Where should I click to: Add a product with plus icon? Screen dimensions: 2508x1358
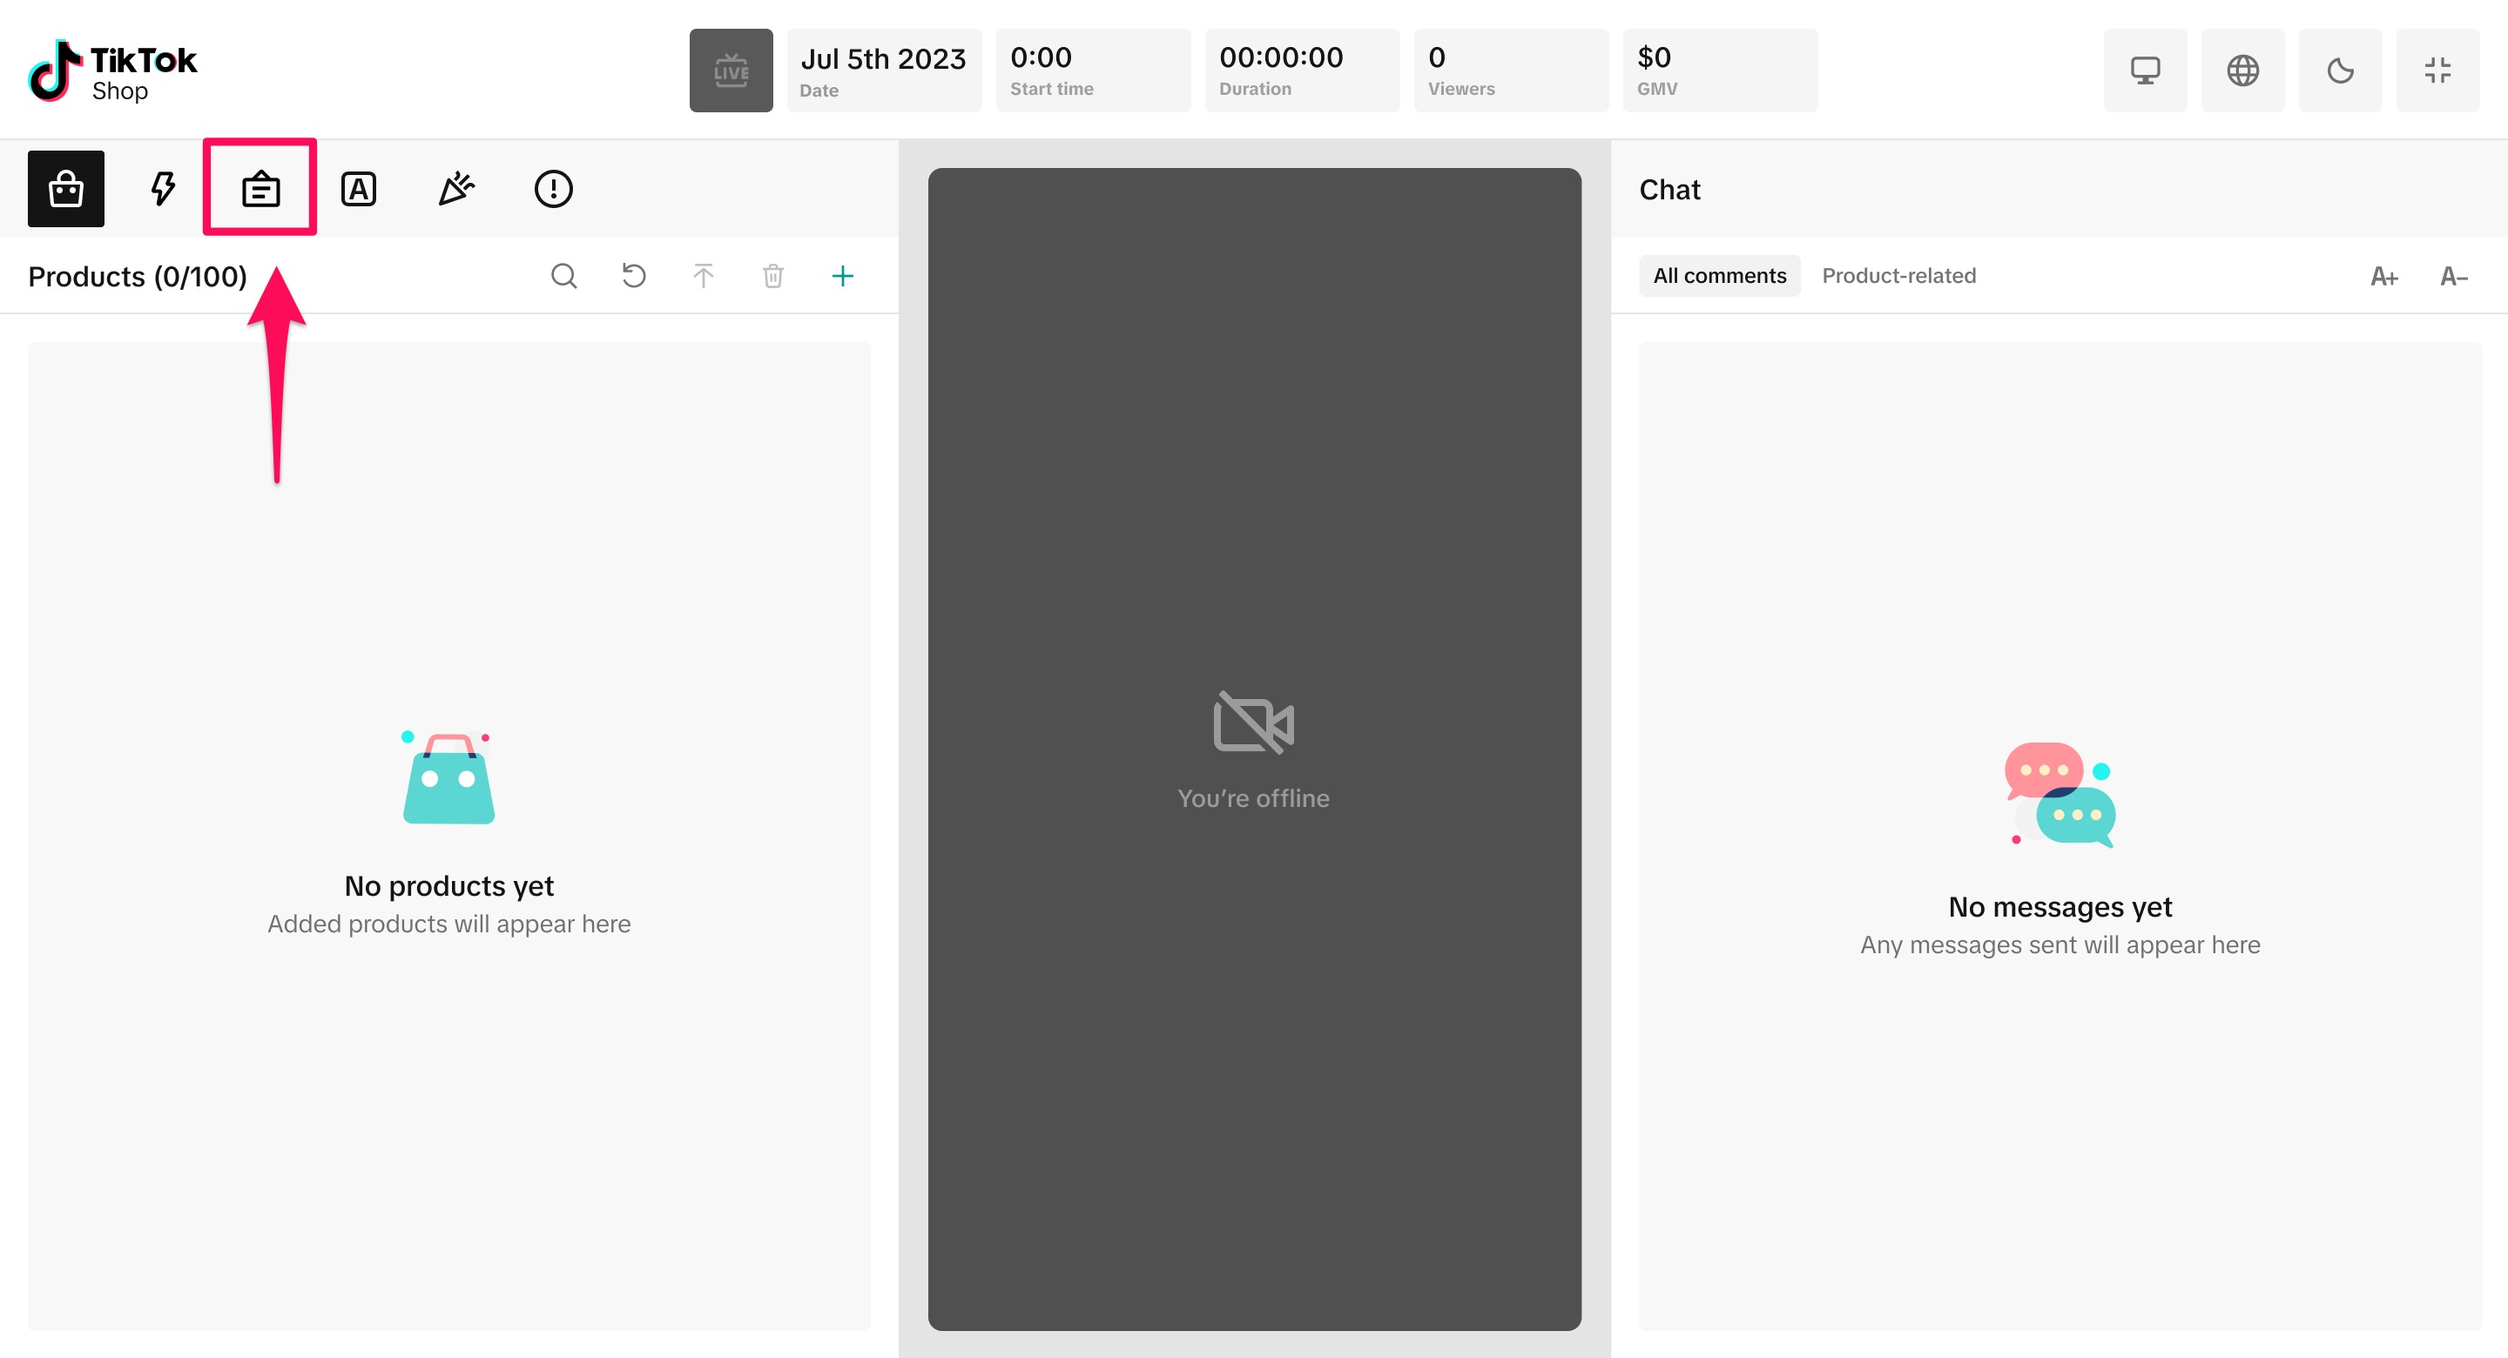842,277
